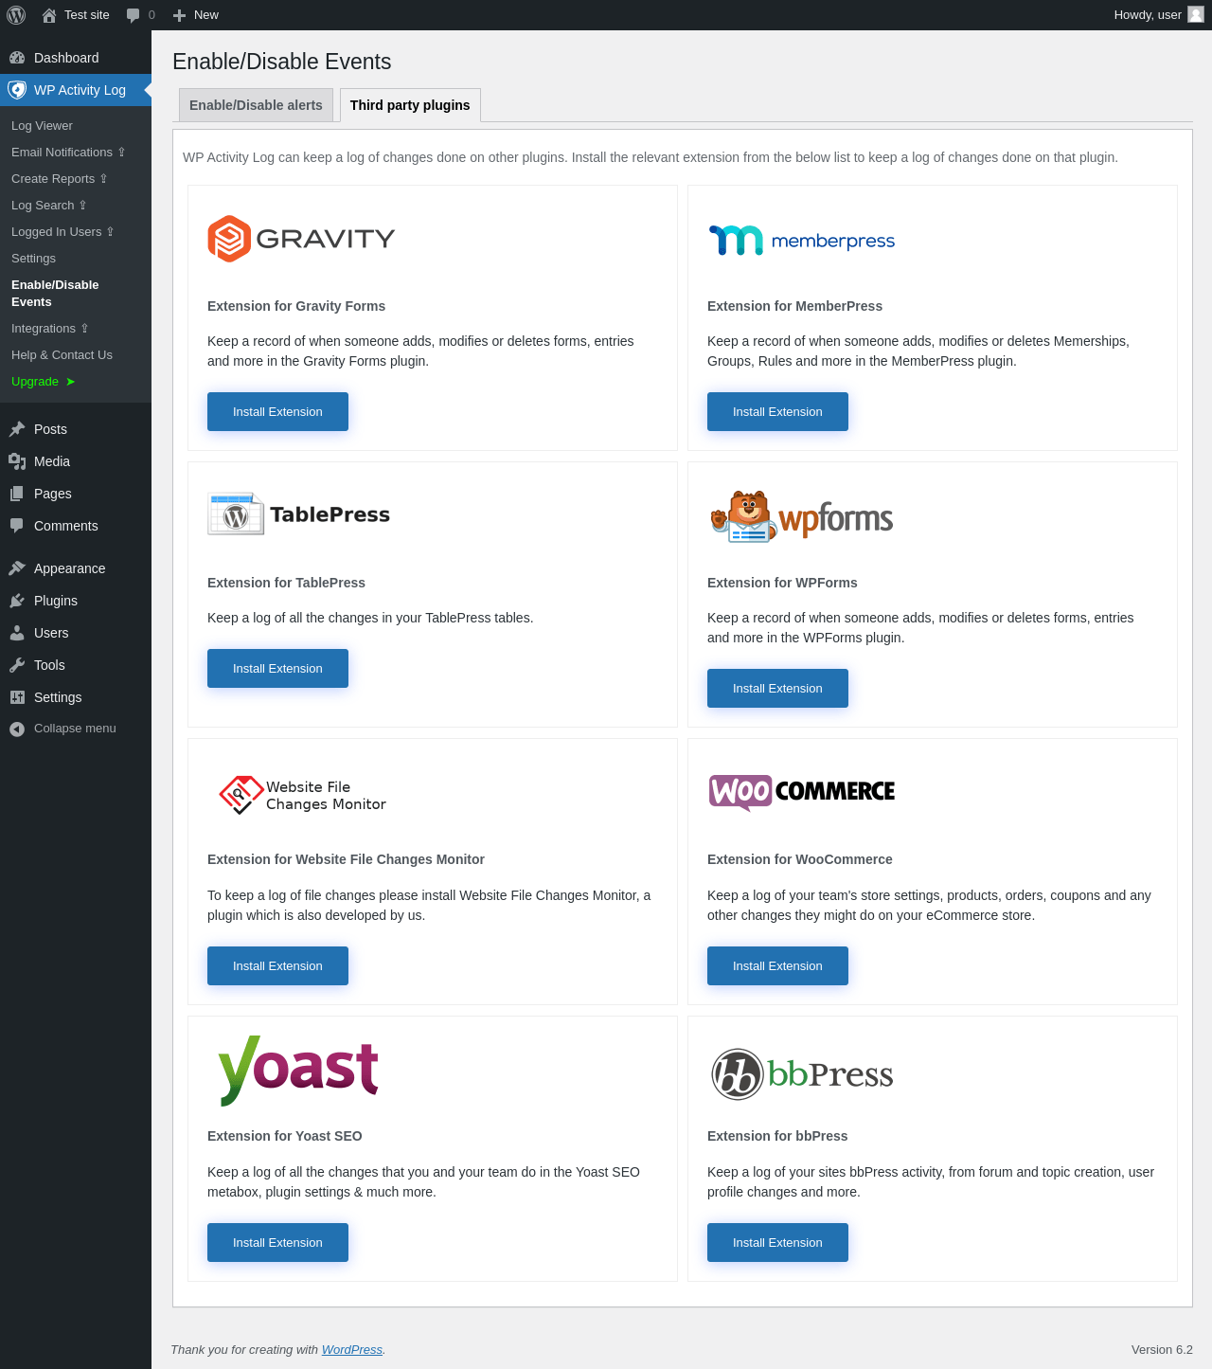Open Logged In Users page
This screenshot has height=1369, width=1212.
tap(62, 232)
